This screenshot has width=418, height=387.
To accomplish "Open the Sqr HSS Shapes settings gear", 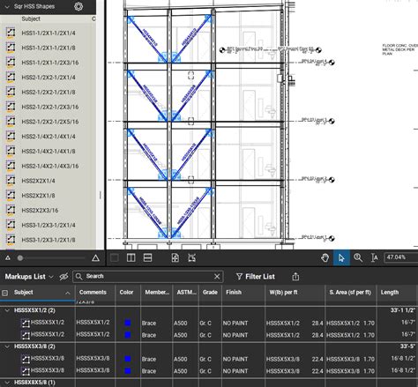I will 78,6.
